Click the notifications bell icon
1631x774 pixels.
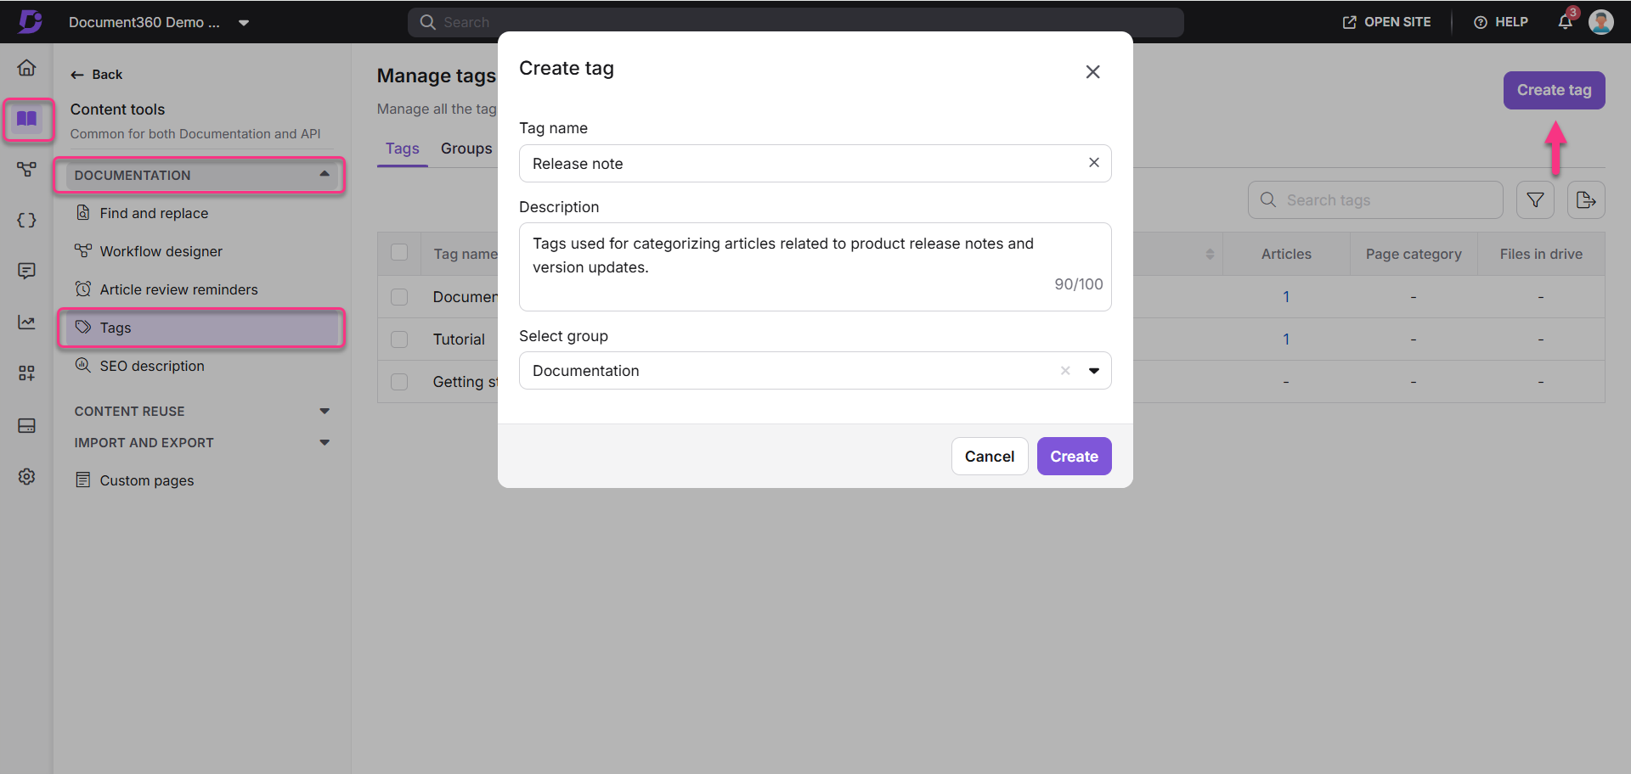(x=1565, y=22)
